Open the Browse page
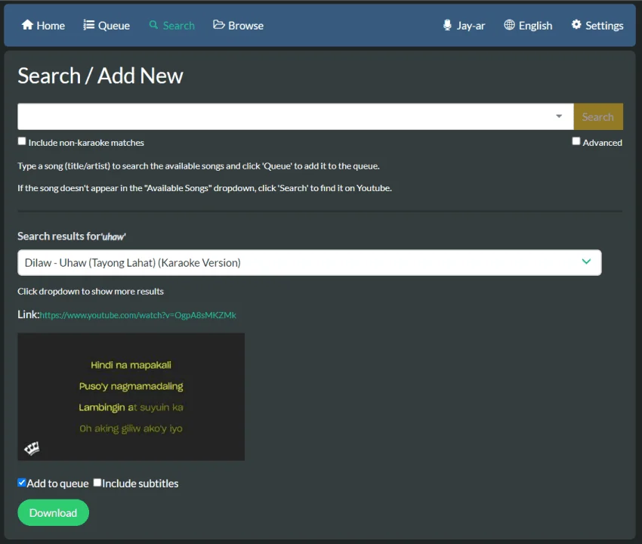642x544 pixels. (x=238, y=26)
